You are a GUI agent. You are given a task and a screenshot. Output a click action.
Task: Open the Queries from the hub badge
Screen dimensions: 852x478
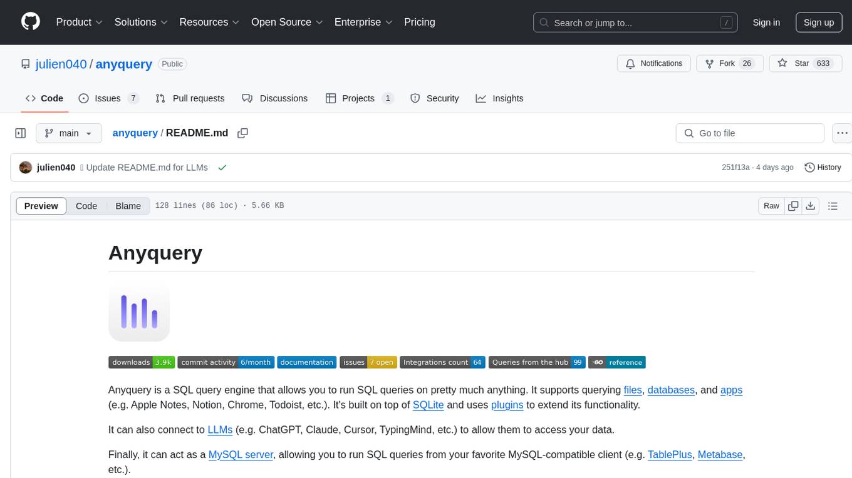coord(537,362)
